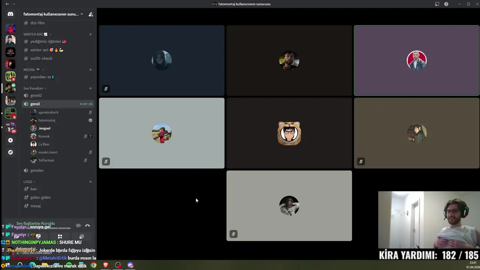Image resolution: width=480 pixels, height=270 pixels.
Task: Create channel in MEDYA category
Action: 90,70
